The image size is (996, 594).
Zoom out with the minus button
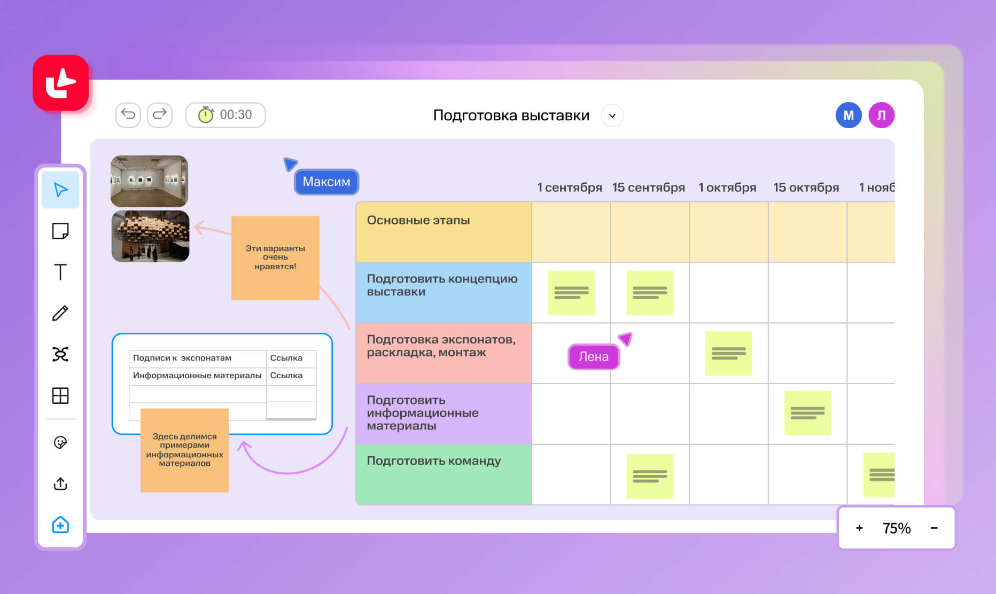point(934,528)
